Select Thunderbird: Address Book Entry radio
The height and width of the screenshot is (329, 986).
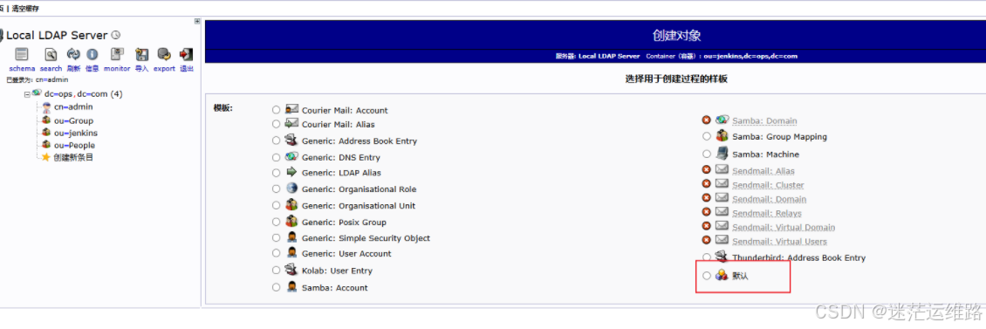[706, 257]
